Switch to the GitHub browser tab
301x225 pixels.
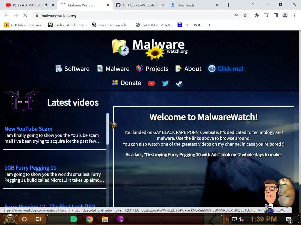(140, 5)
